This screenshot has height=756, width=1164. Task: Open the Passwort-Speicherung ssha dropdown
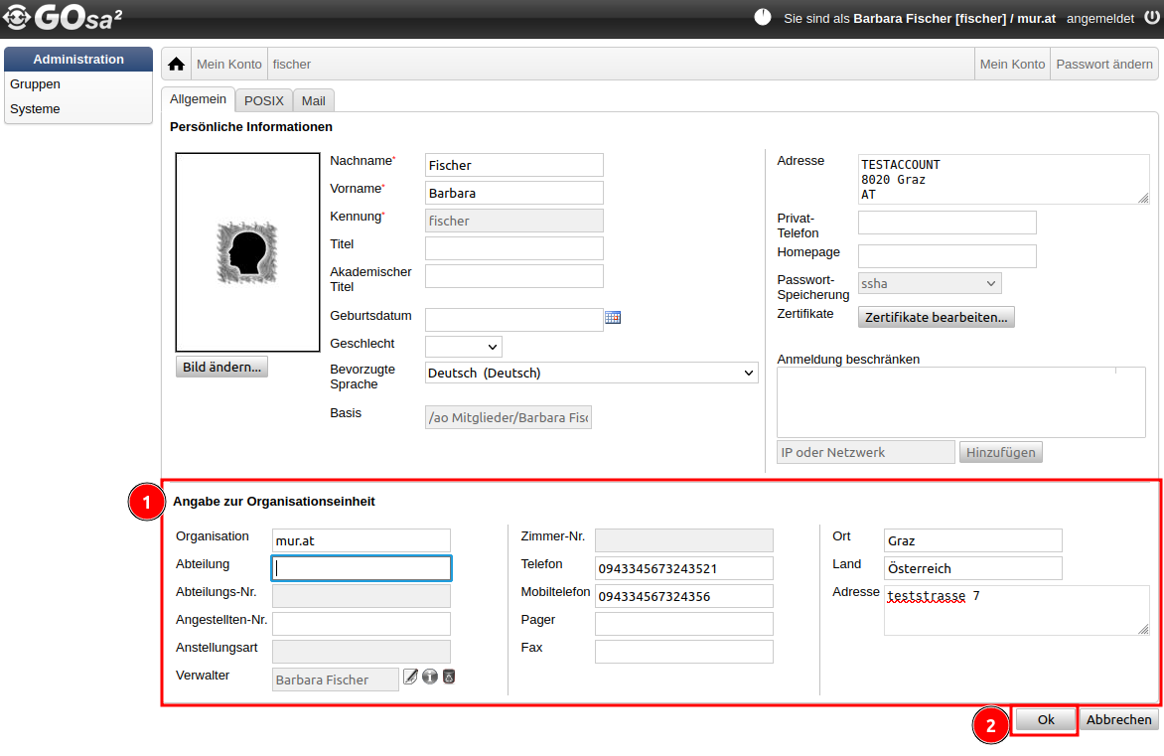point(929,284)
